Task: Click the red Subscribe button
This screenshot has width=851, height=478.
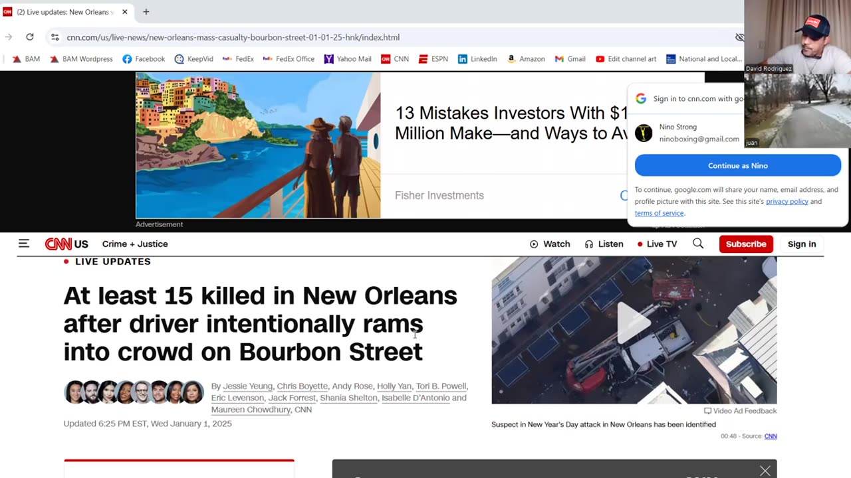Action: point(746,244)
